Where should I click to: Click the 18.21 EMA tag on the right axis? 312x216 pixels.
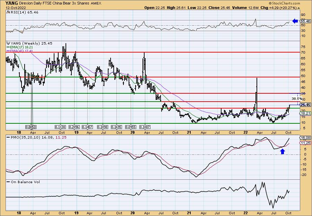coord(305,113)
